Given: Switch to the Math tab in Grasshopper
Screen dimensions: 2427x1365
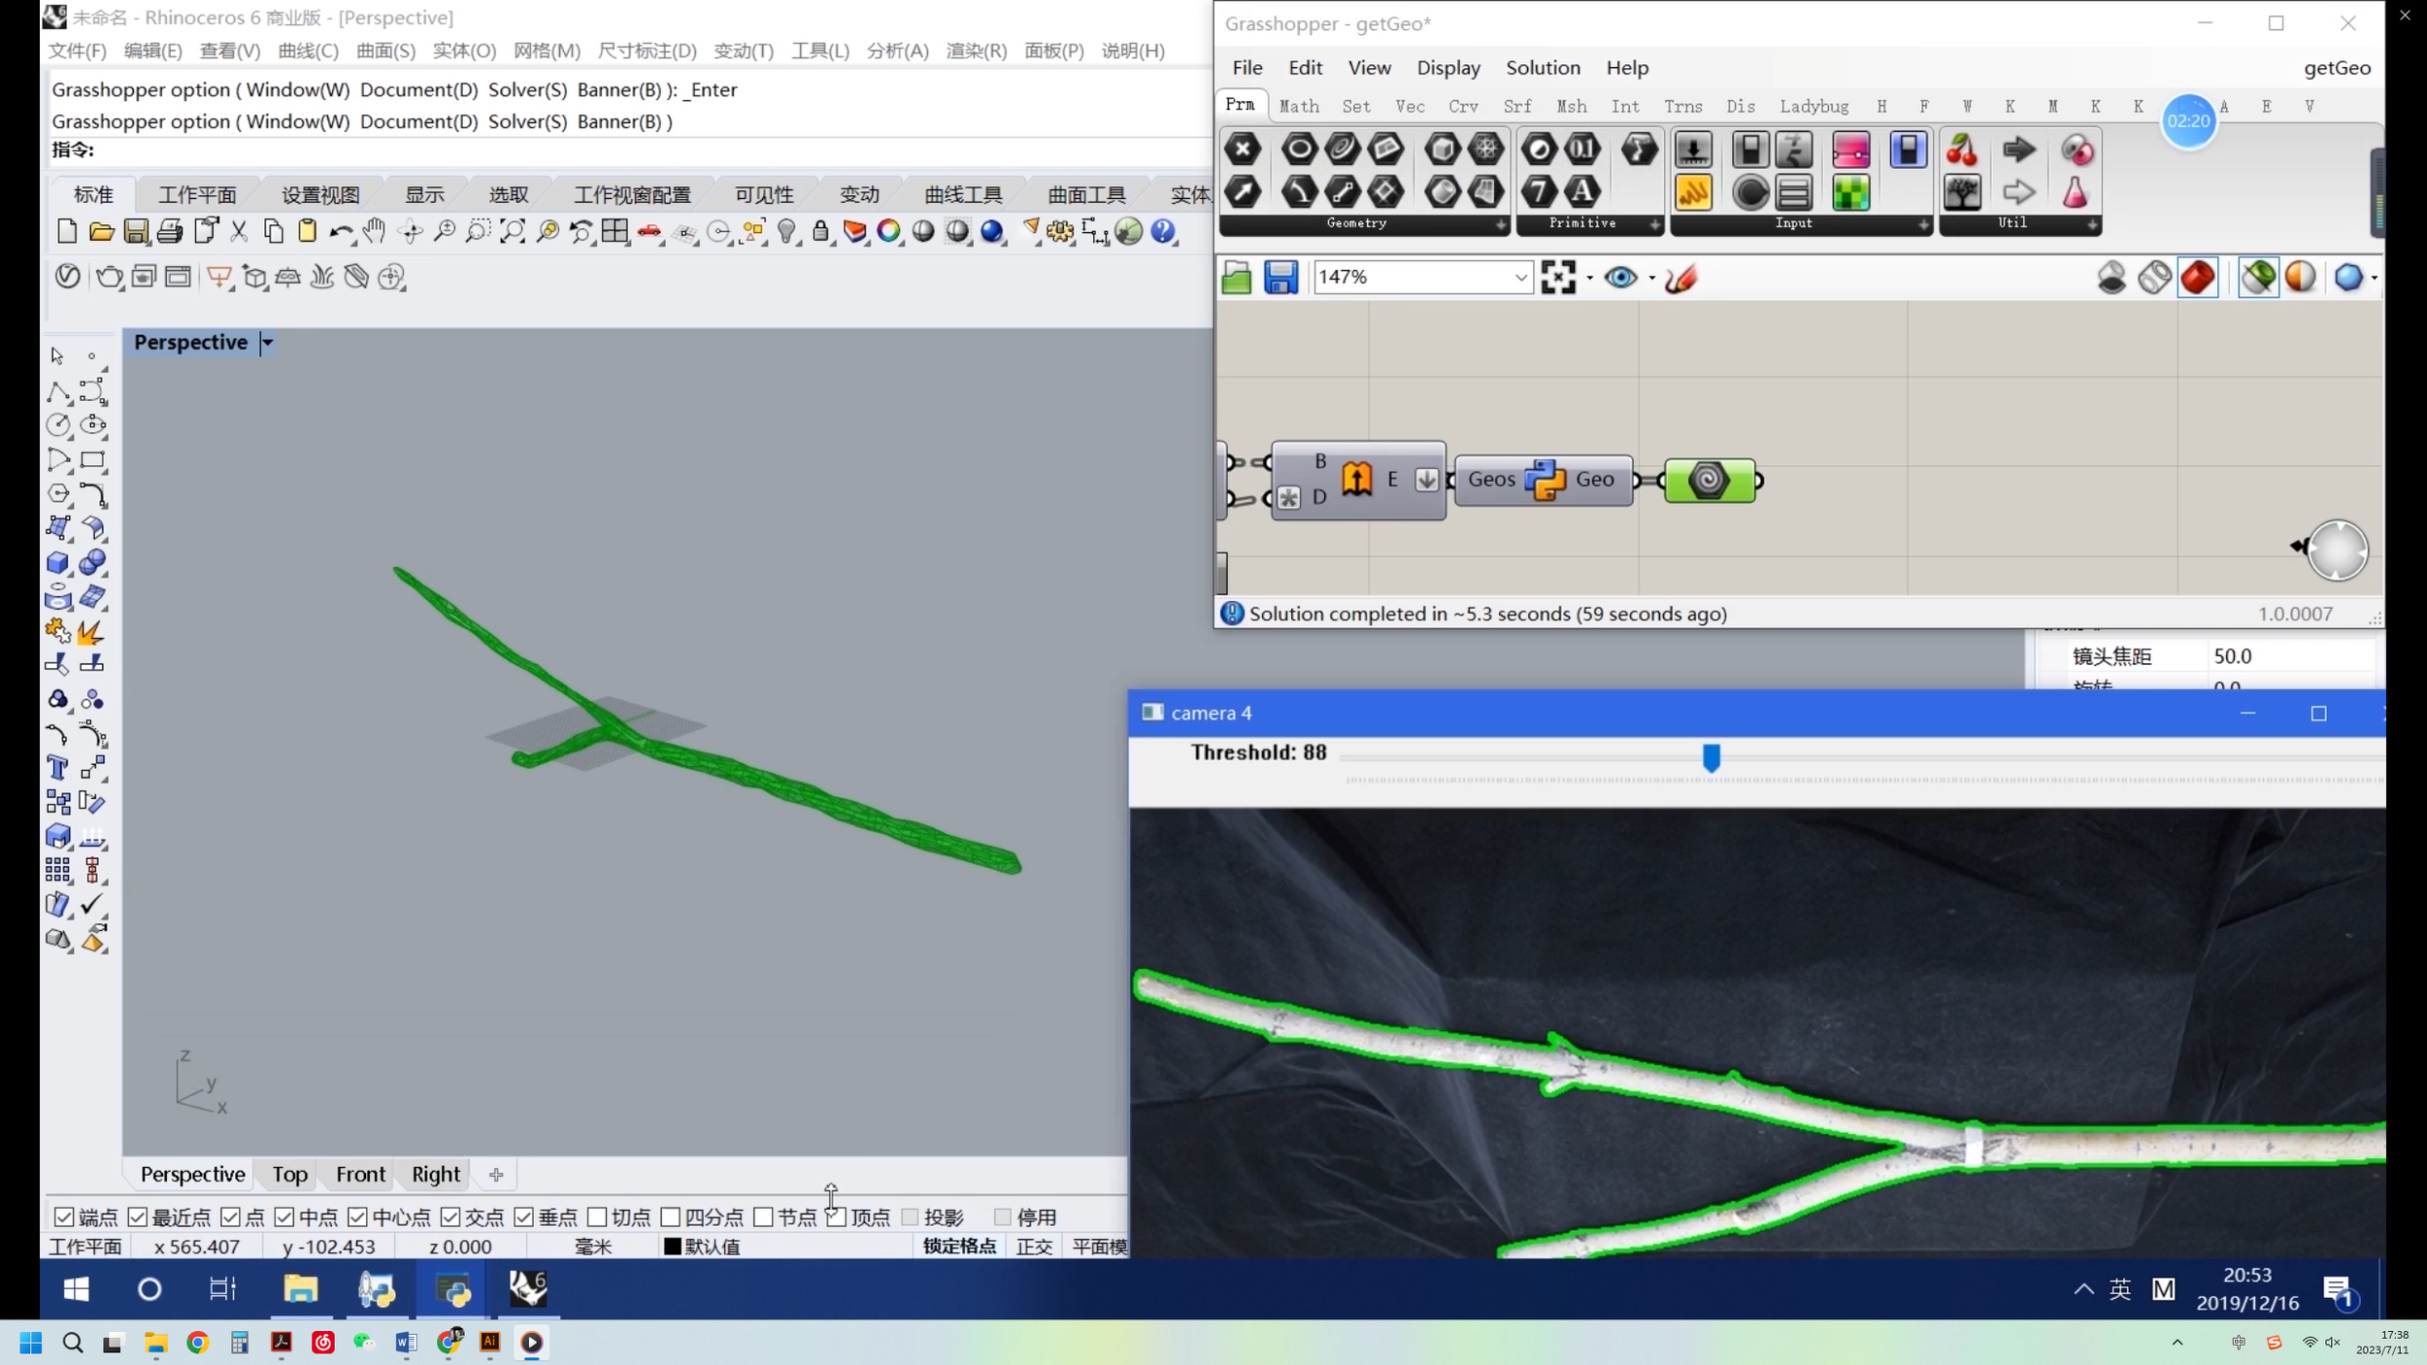Looking at the screenshot, I should 1299,106.
